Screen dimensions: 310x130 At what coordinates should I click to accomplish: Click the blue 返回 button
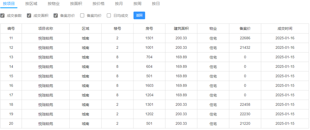pyautogui.click(x=139, y=15)
